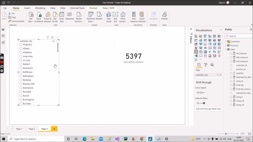This screenshot has height=142, width=253.
Task: Open the Get data button
Action: [x=31, y=17]
